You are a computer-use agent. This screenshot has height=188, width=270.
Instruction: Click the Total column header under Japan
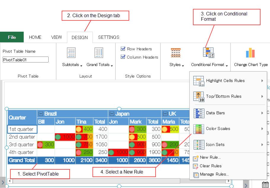154,122
